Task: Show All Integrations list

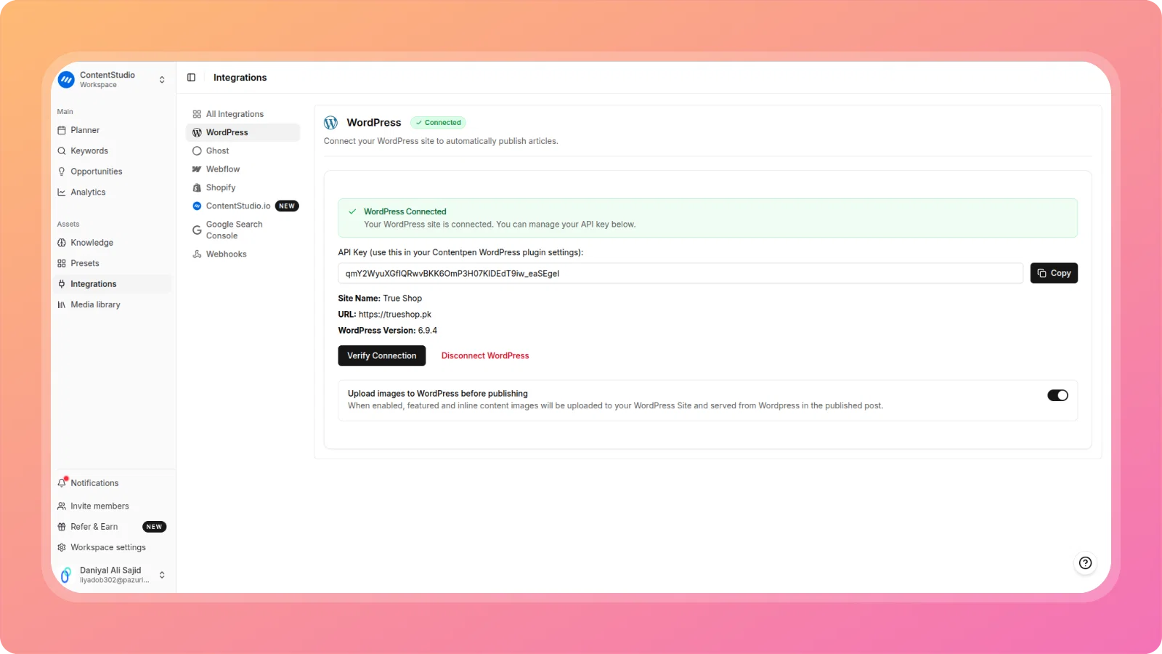Action: point(243,115)
